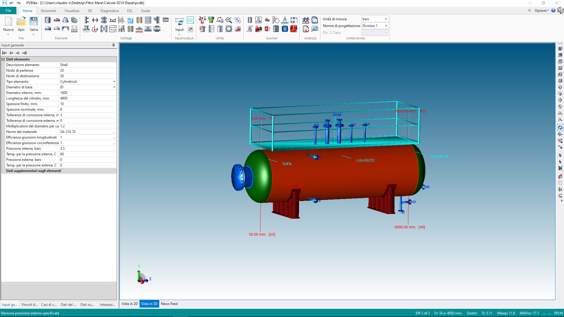Screen dimensions: 564x317
Task: Open the Tipo elemento dropdown
Action: pos(114,82)
